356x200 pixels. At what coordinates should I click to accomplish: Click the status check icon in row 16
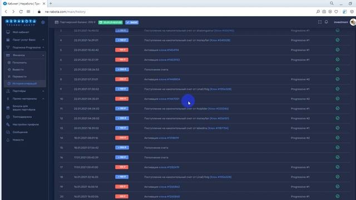point(338,157)
